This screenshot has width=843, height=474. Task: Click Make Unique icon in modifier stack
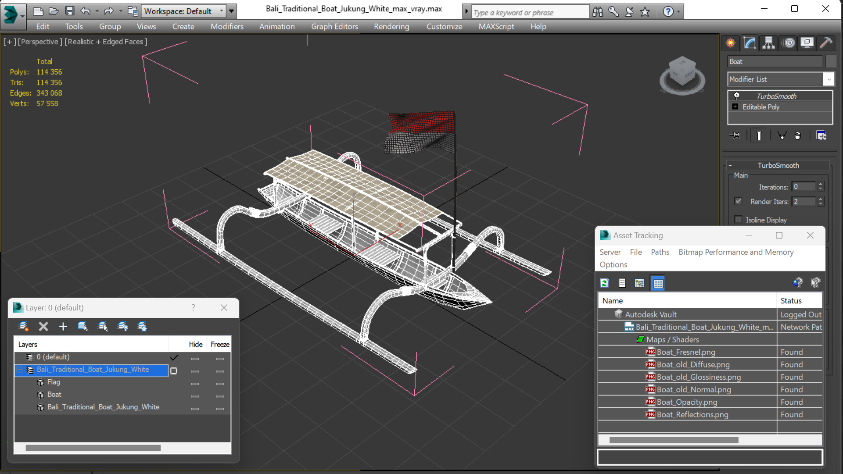pos(782,135)
